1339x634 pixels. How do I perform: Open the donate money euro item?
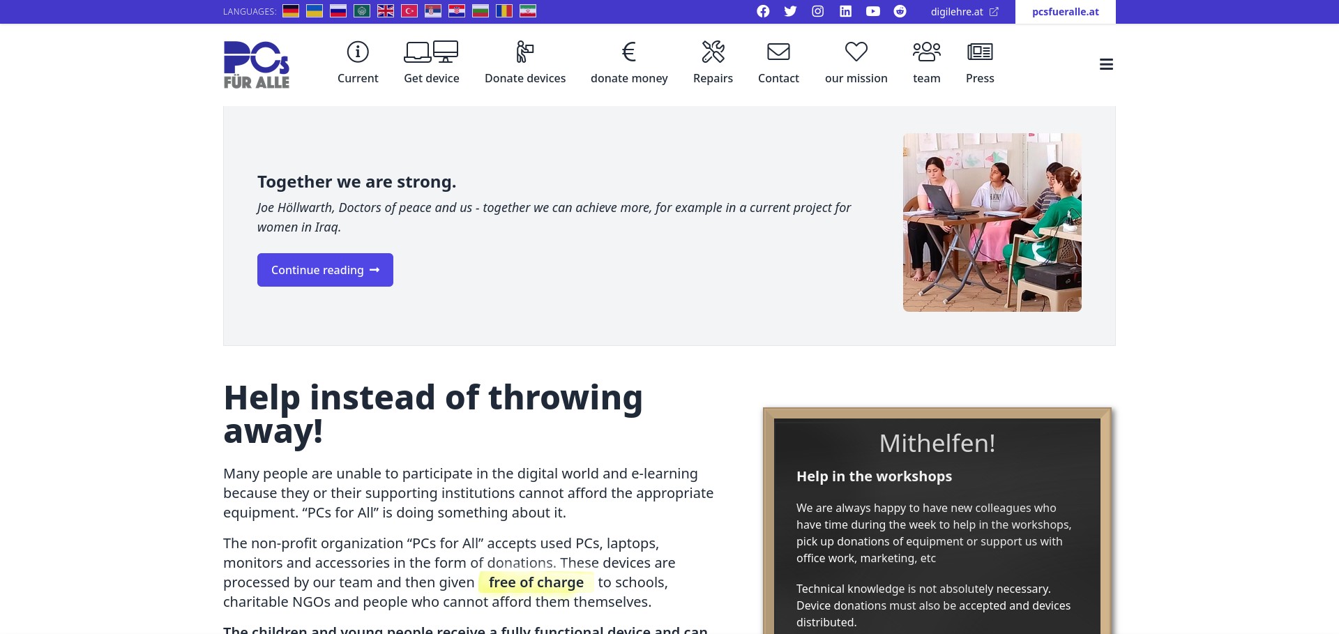point(629,63)
